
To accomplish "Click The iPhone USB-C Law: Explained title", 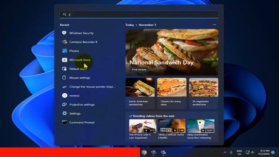I will tap(140, 136).
